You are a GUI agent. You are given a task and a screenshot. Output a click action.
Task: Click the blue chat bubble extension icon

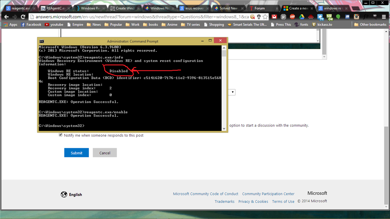347,17
